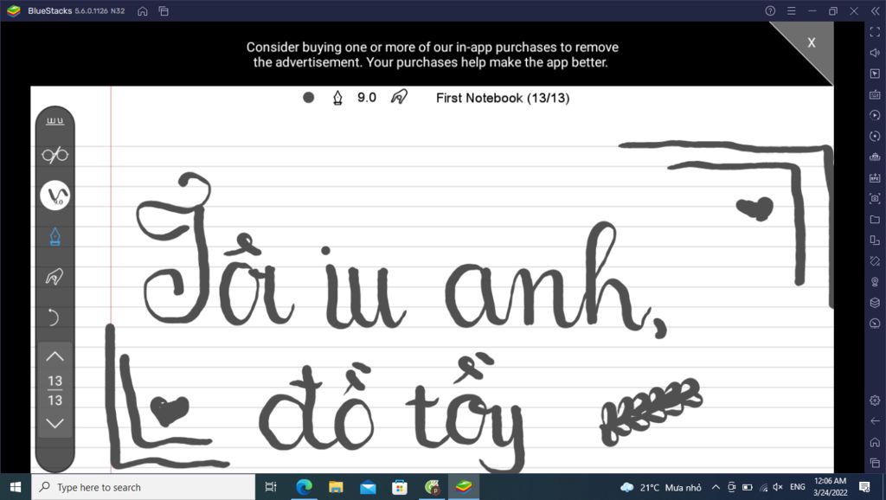
Task: Open the ruler icon atop the tool pill
Action: [55, 121]
